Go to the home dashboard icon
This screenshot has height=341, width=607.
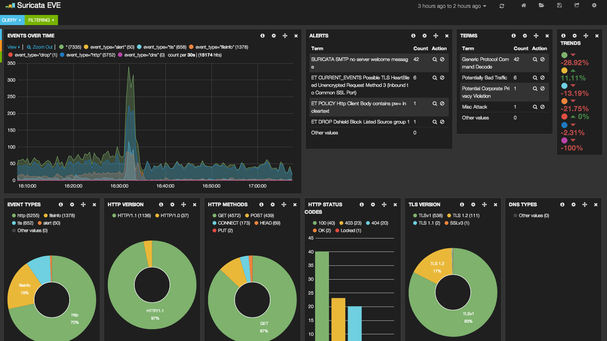(524, 6)
